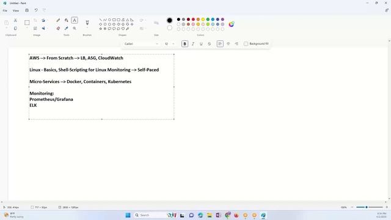Click the Crop image icon
The height and width of the screenshot is (220, 391).
pos(35,20)
